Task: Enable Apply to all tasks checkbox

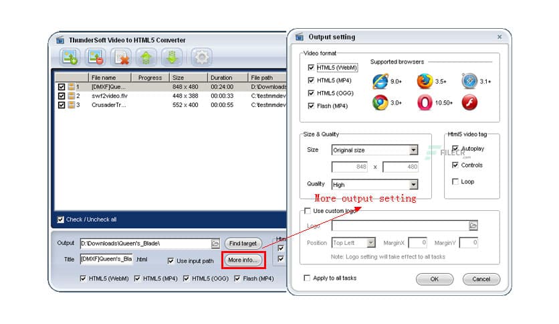Action: click(x=307, y=278)
